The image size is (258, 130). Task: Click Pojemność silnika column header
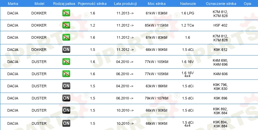pos(92,4)
